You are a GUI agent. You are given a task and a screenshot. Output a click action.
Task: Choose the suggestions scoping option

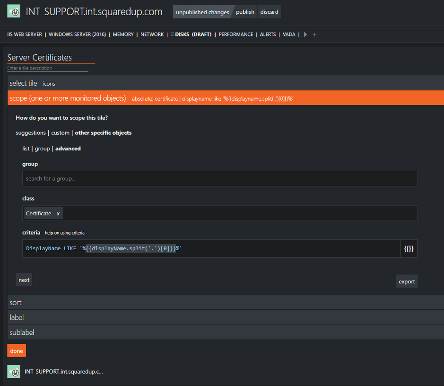pyautogui.click(x=31, y=133)
